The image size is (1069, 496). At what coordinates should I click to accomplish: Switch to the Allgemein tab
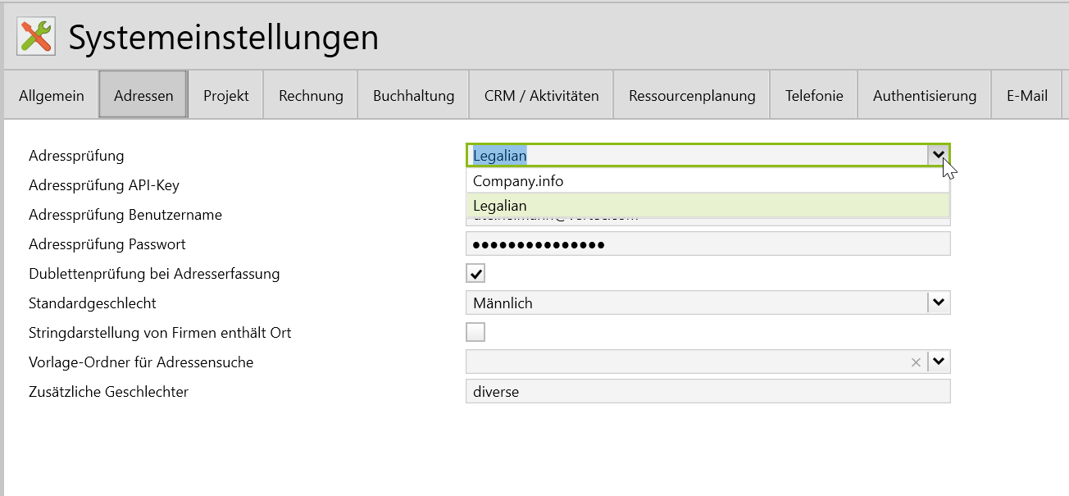[x=52, y=96]
